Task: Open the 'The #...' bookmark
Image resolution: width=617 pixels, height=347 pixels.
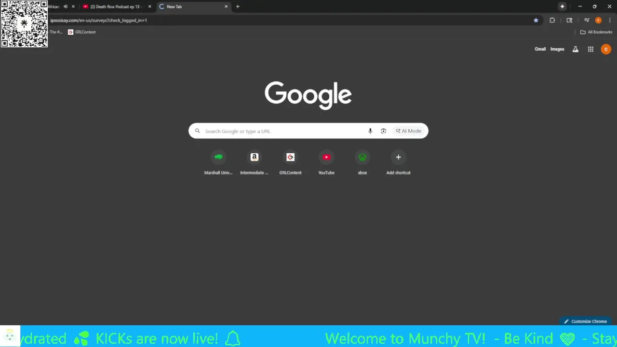Action: pyautogui.click(x=55, y=32)
